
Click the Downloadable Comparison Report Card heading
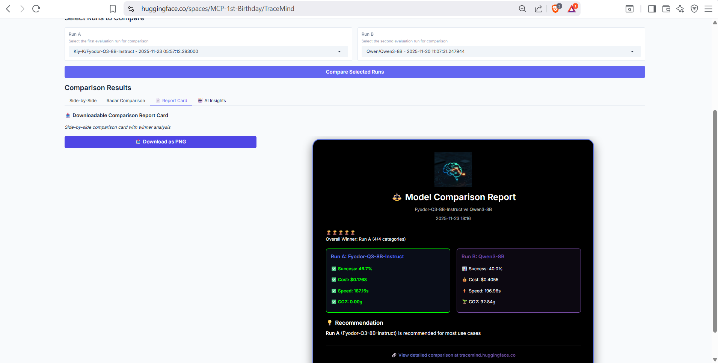click(120, 116)
